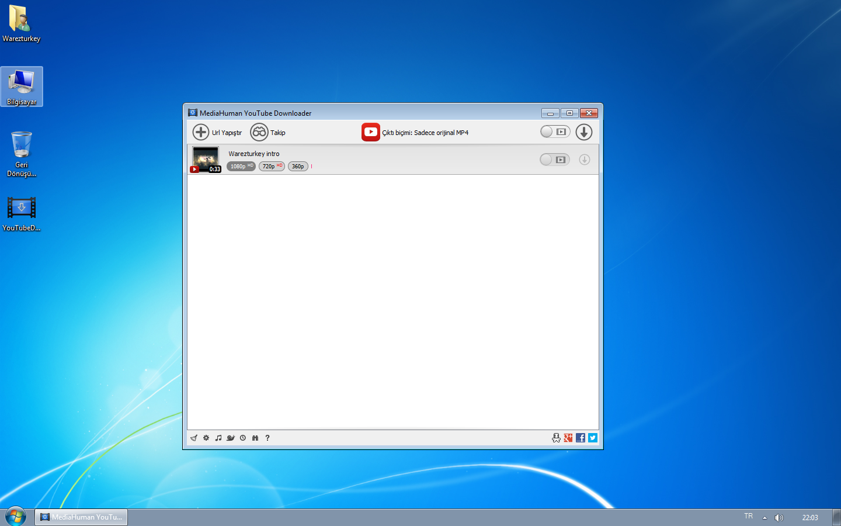Click the Url Yapıştır plus icon

coord(201,132)
